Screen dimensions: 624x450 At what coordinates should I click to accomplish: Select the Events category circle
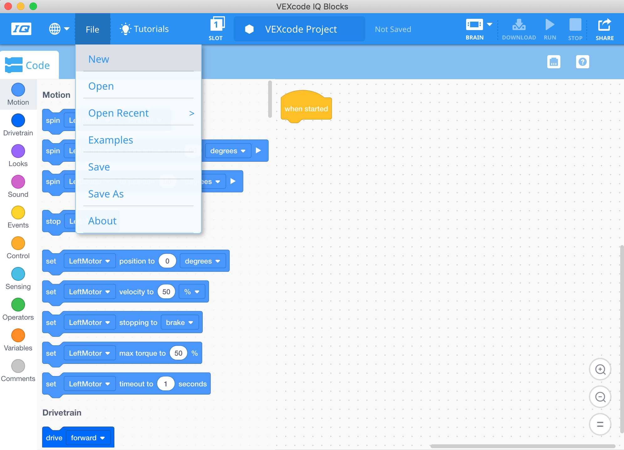pos(18,212)
